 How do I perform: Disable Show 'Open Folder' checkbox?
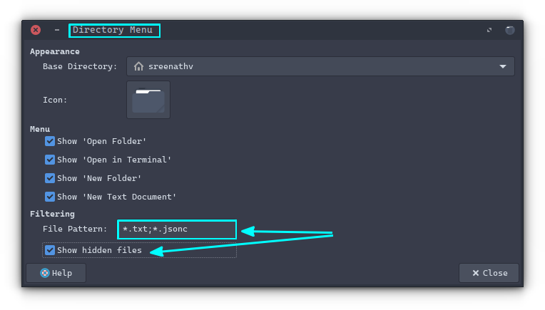click(50, 141)
